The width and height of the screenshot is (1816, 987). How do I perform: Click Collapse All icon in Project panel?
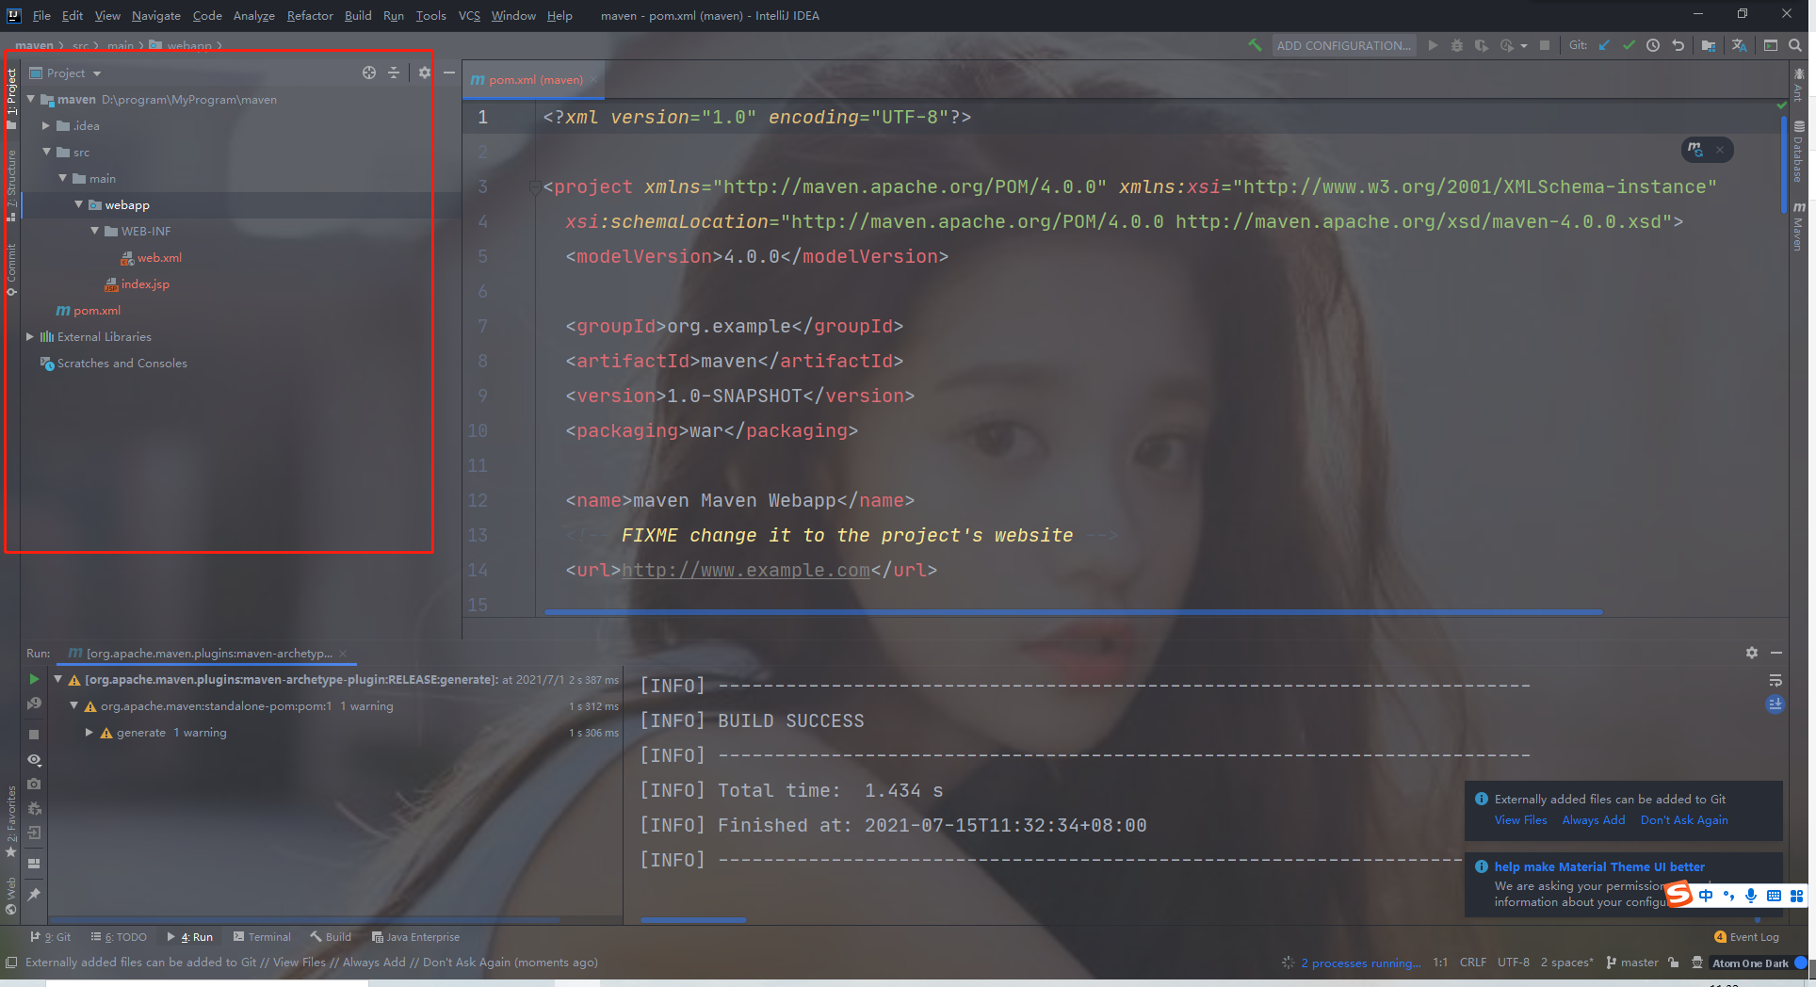pos(394,73)
